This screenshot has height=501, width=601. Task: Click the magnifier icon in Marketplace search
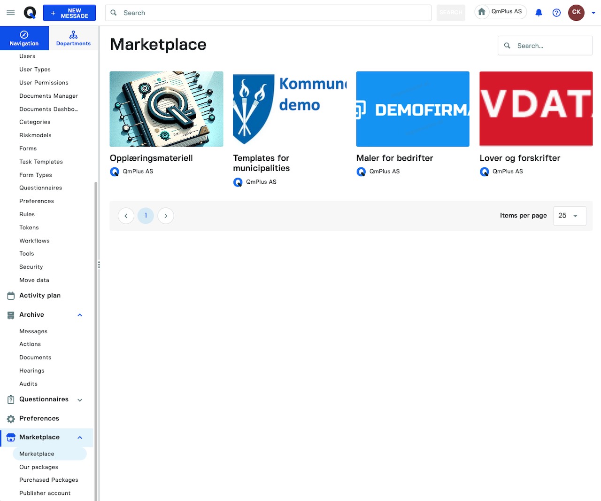(507, 46)
